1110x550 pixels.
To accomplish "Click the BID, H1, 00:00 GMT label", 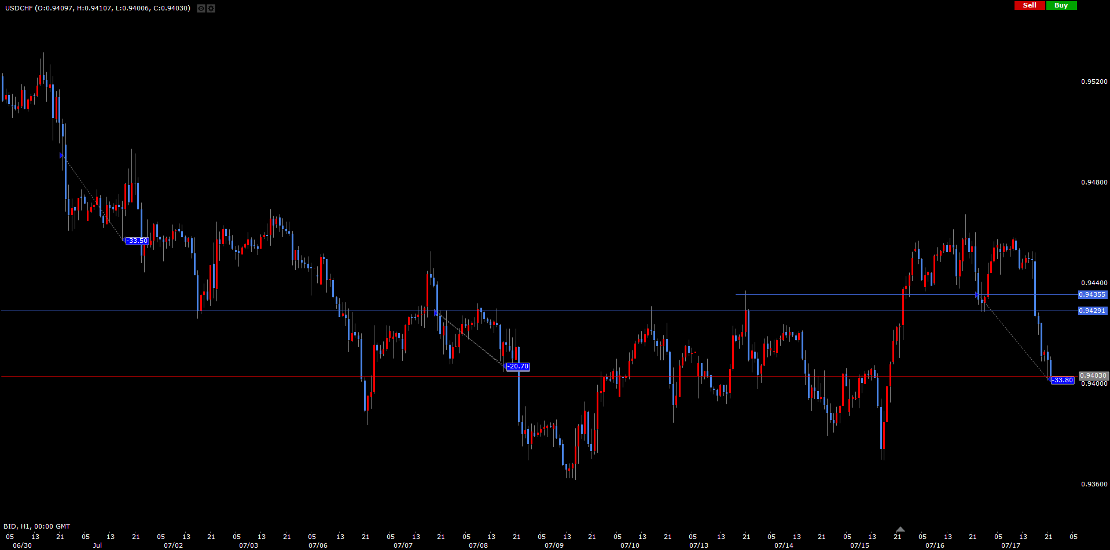I will coord(37,526).
